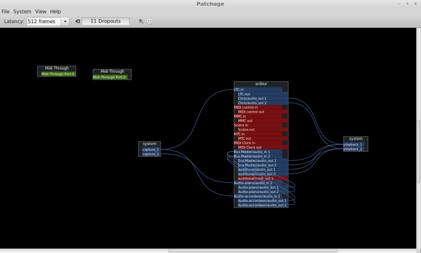
Task: Maximize the Patchage window
Action: point(407,4)
